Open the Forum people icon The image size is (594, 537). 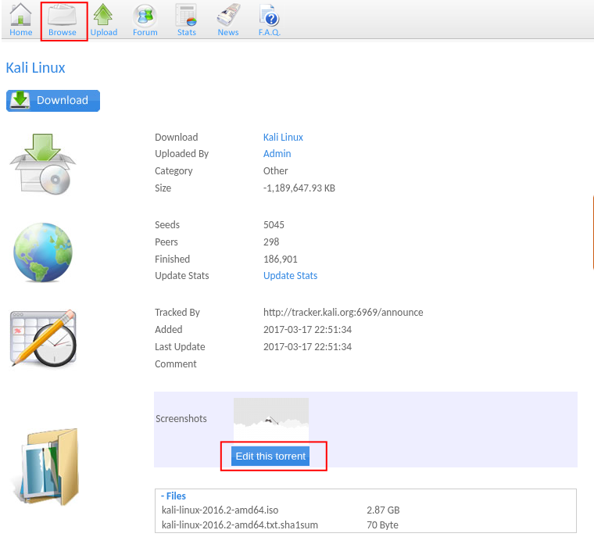click(145, 15)
